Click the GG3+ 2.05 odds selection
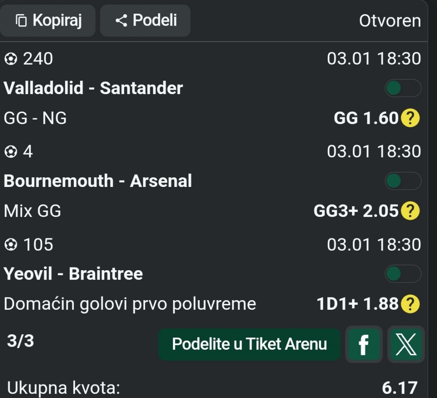 (x=356, y=211)
